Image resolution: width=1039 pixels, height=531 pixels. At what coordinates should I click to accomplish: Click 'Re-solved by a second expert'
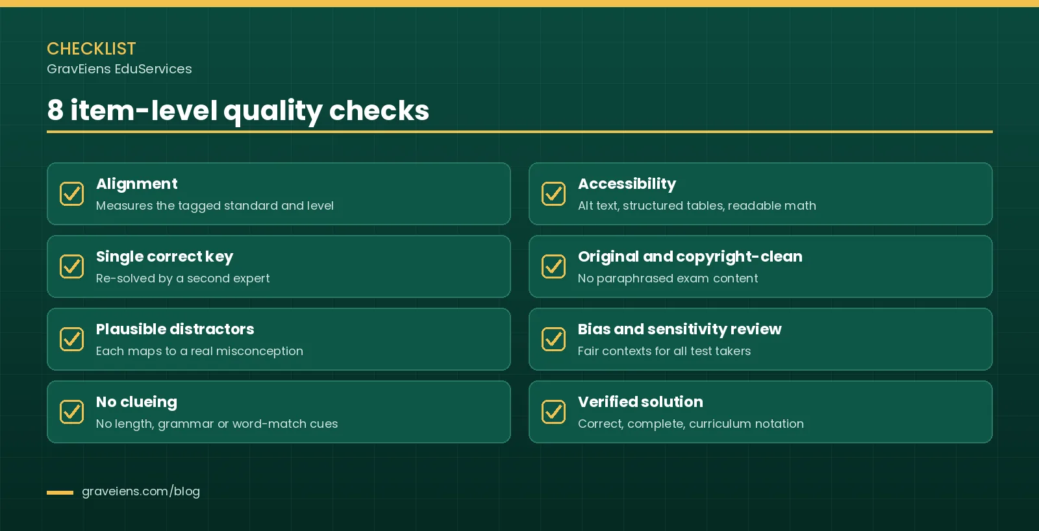(x=183, y=278)
